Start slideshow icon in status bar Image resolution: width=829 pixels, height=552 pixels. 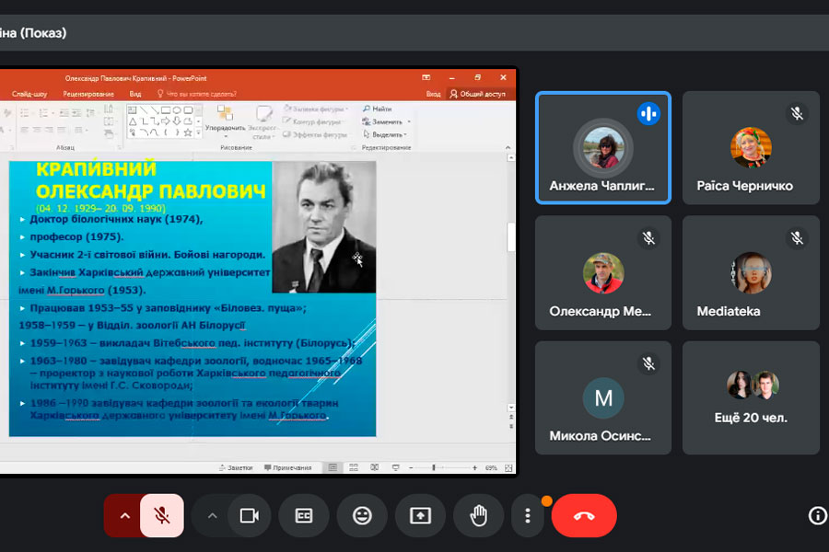click(395, 467)
